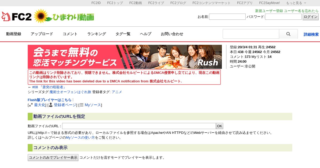The image size is (320, 168).
Task: Click コメントのみでプレイヤー表示 button
Action: coord(53,158)
